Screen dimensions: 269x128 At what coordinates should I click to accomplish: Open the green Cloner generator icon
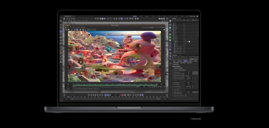[x=170, y=37]
